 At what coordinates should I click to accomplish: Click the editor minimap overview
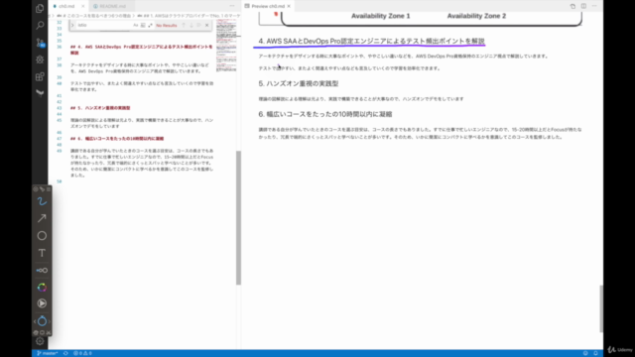tap(226, 46)
